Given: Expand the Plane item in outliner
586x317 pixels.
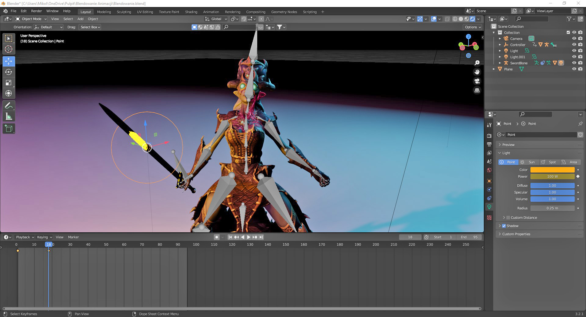Looking at the screenshot, I should pyautogui.click(x=494, y=69).
